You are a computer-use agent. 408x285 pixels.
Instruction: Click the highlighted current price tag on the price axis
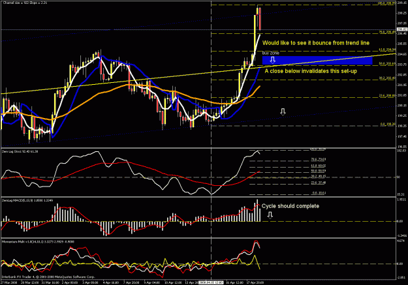pyautogui.click(x=402, y=29)
